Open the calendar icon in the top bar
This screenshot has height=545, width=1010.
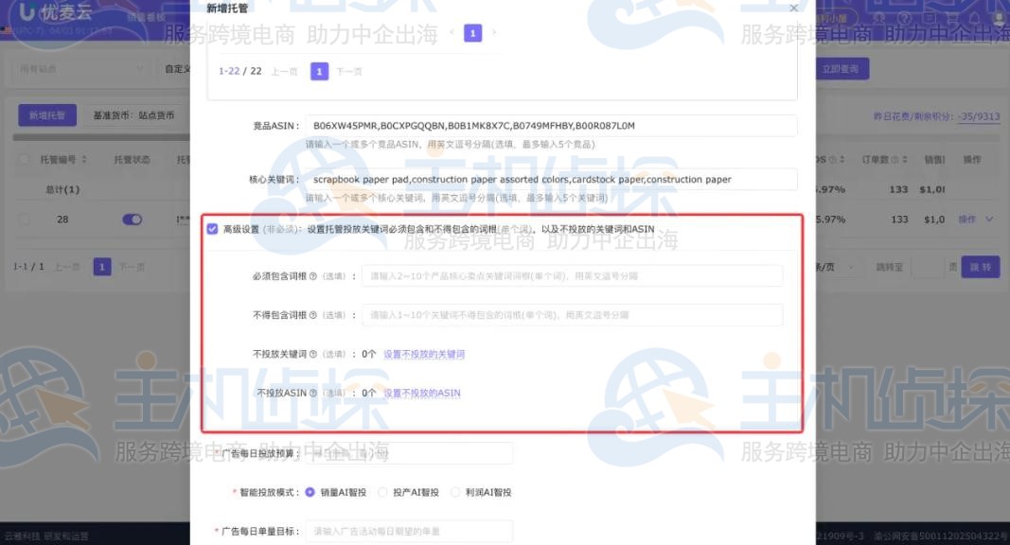point(930,18)
